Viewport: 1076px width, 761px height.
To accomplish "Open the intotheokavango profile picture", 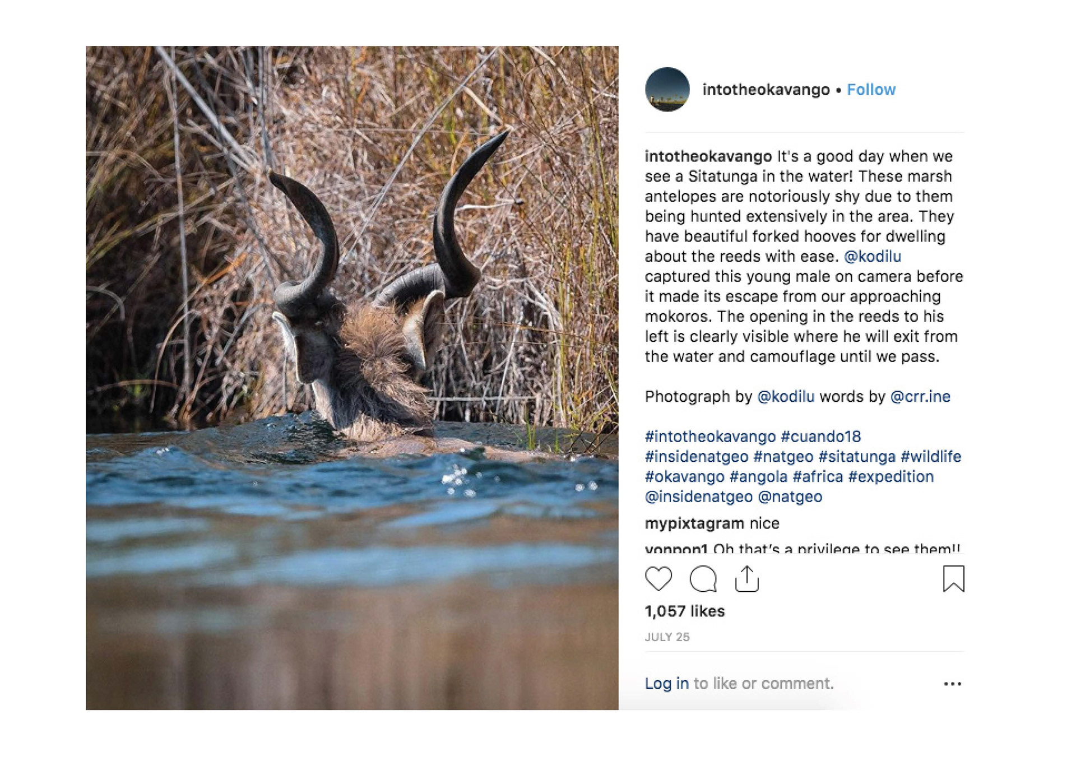I will coord(667,90).
